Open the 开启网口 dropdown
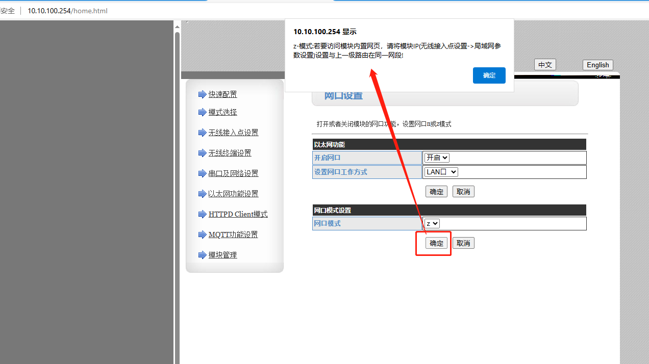This screenshot has height=364, width=649. pos(437,158)
